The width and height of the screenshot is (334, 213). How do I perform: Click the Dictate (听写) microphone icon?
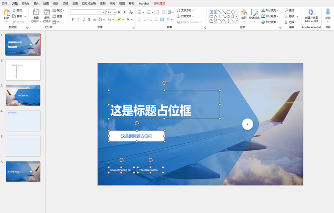coord(328,12)
